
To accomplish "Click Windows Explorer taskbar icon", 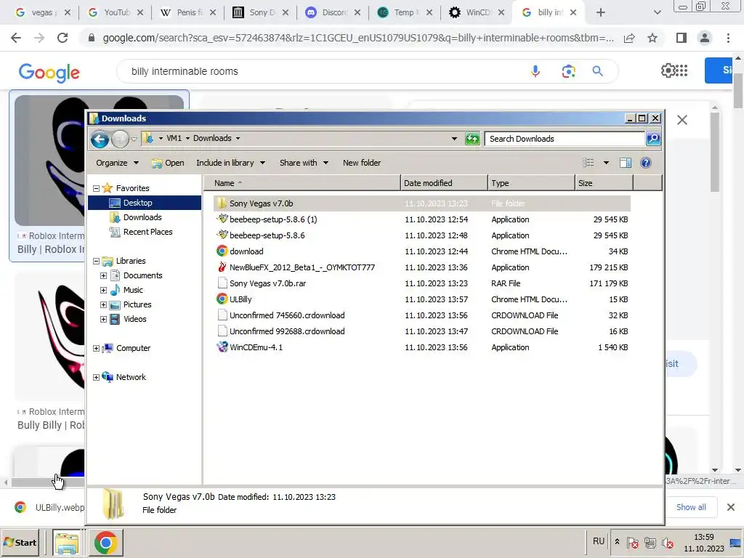I will coord(67,543).
